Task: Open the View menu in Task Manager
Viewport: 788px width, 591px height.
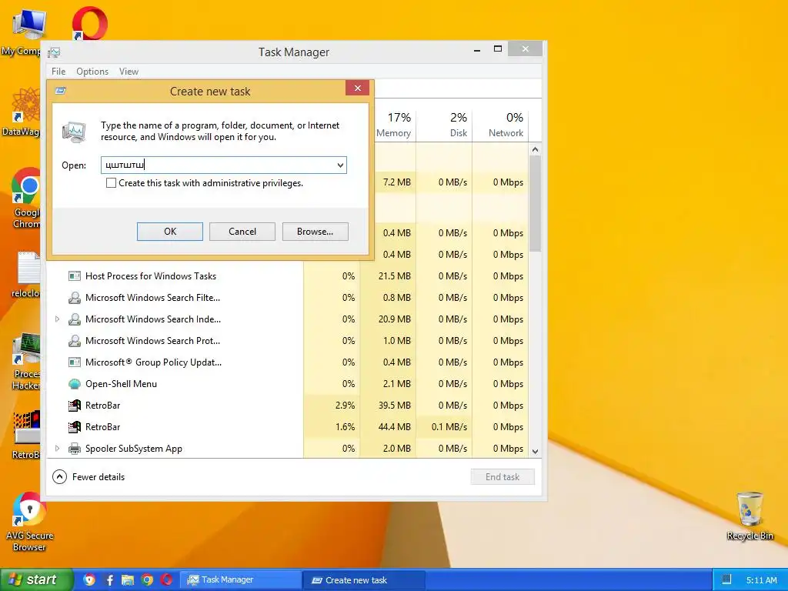Action: coord(129,72)
